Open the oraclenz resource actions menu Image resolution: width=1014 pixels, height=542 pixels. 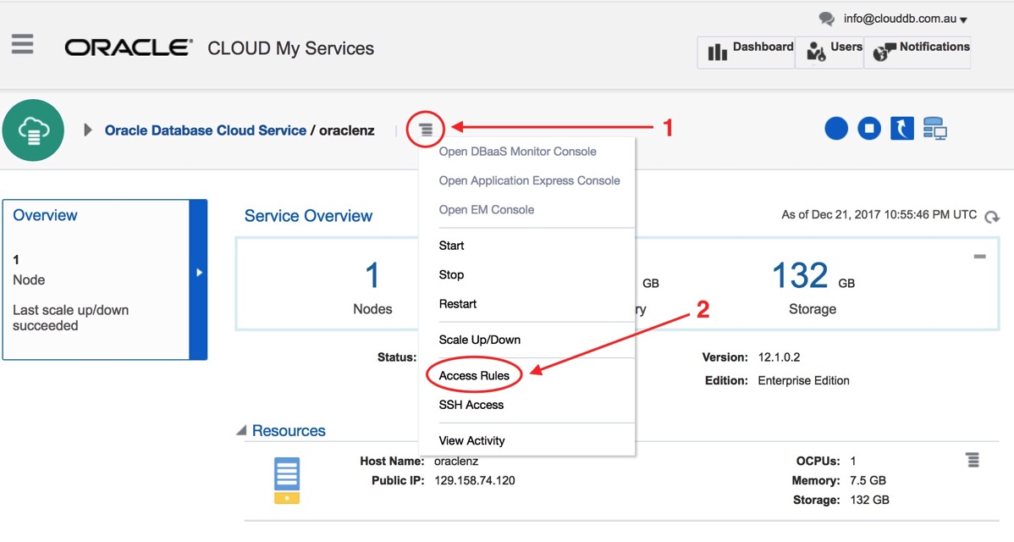973,460
